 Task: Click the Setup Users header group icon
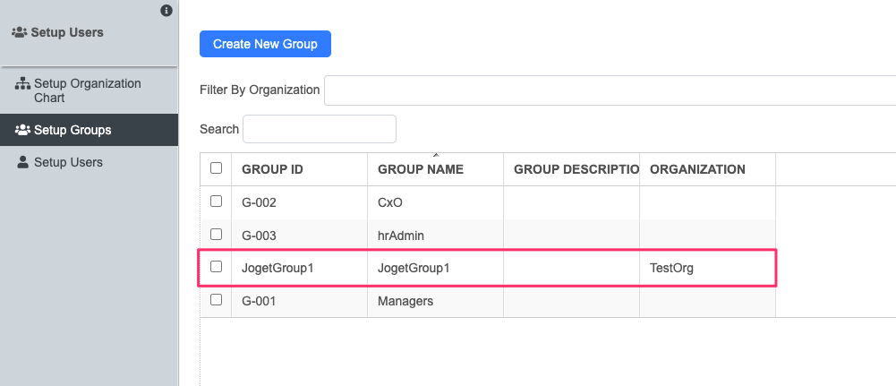(x=20, y=32)
